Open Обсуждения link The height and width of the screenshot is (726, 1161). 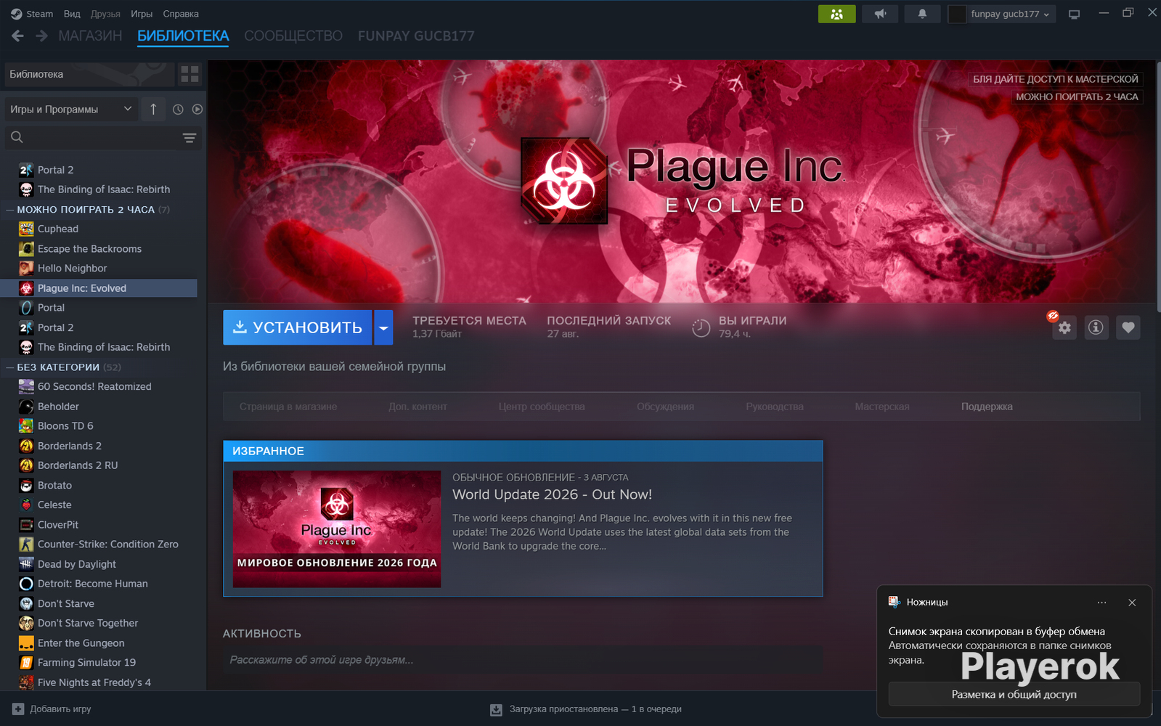665,407
